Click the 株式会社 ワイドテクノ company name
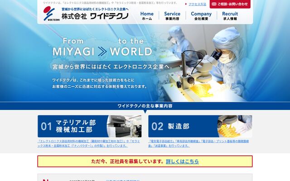The width and height of the screenshot is (290, 181). click(x=95, y=16)
